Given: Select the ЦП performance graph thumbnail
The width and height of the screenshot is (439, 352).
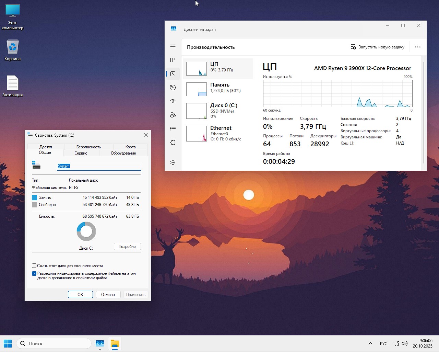Looking at the screenshot, I should (197, 69).
